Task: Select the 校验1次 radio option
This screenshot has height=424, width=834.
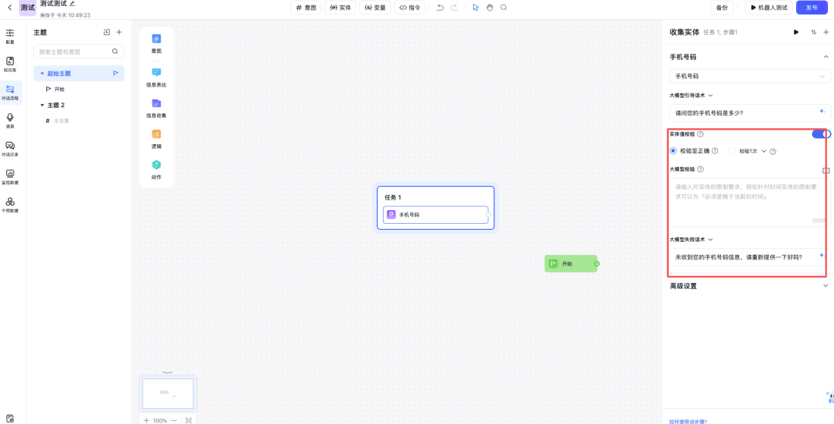Action: point(732,151)
